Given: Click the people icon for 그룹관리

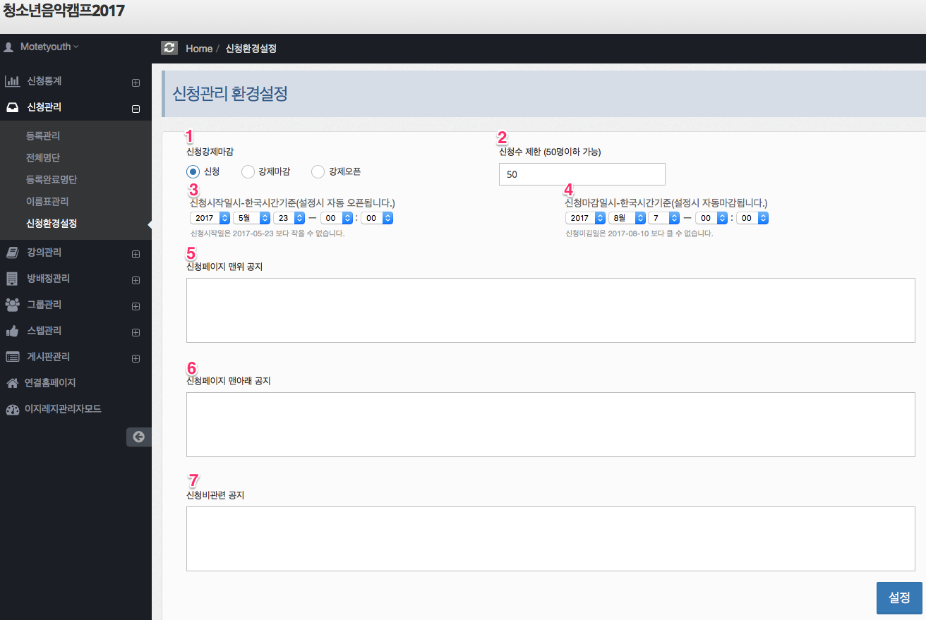Looking at the screenshot, I should [12, 305].
